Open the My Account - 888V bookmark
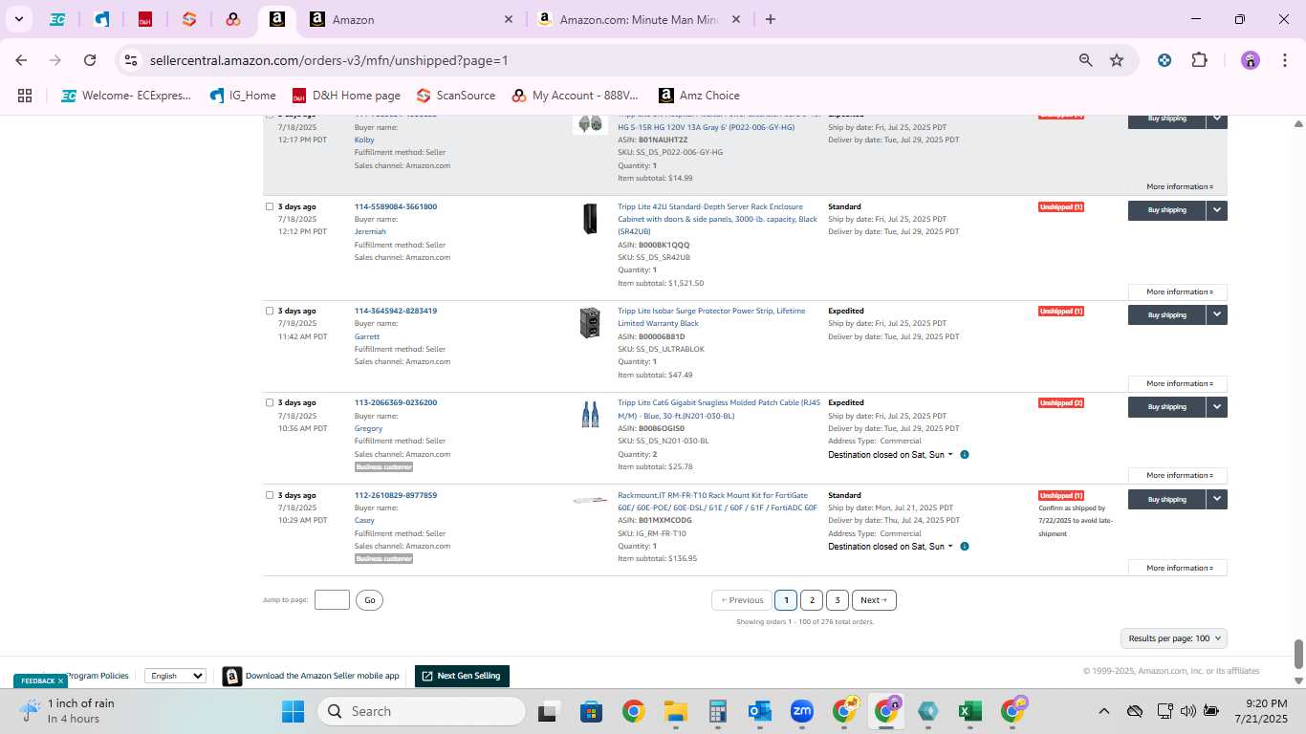 [x=575, y=96]
